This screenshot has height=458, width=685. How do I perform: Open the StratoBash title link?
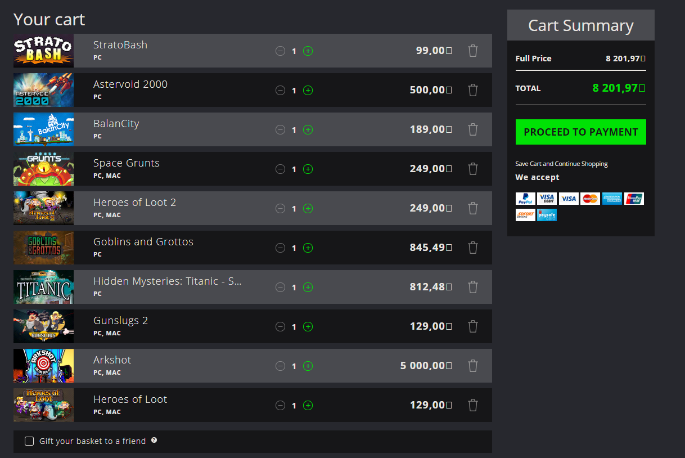click(120, 45)
